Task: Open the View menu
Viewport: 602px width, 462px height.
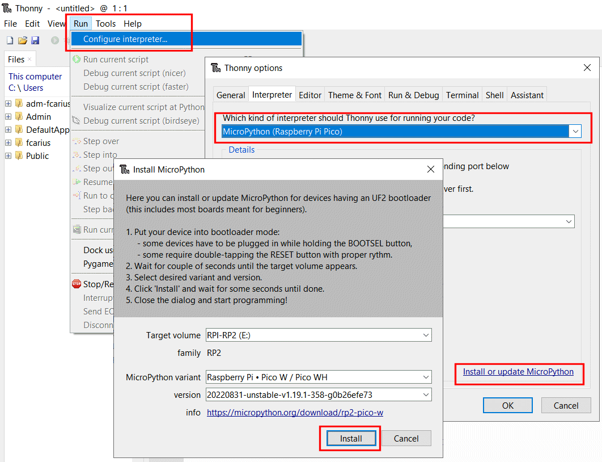Action: pos(57,24)
